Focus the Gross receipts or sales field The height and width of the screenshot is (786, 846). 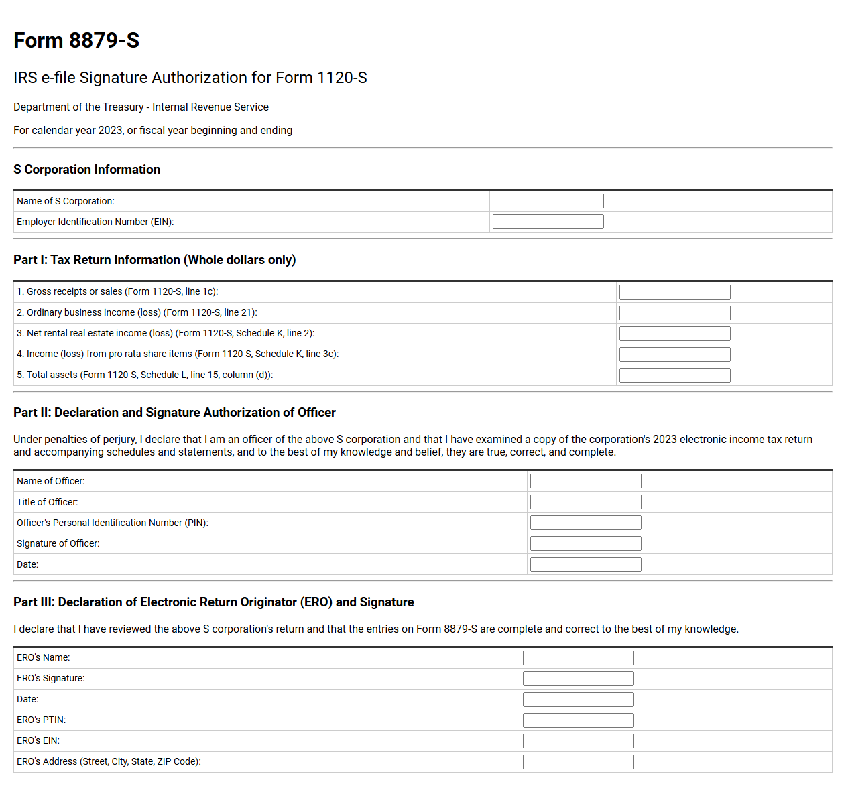pos(674,292)
